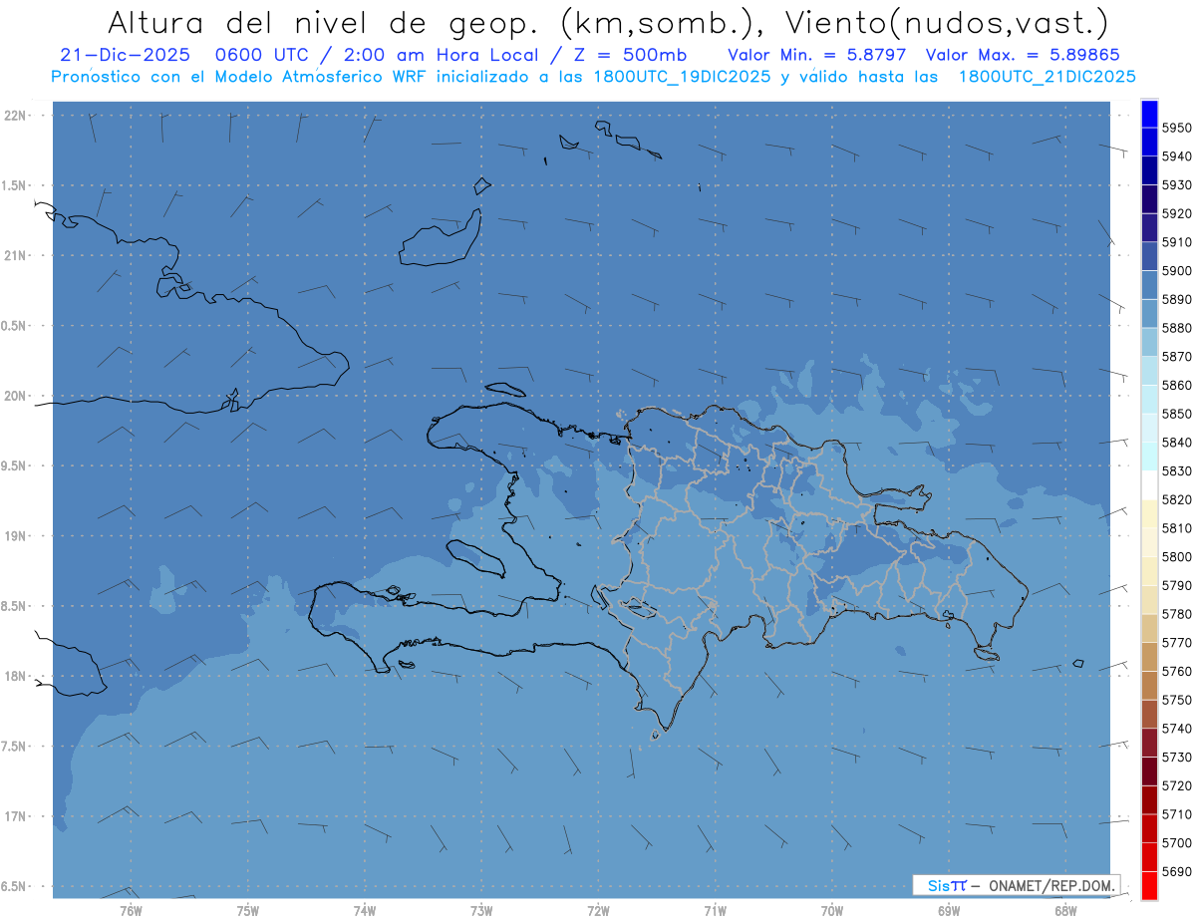Click the bright red swatch below 5690
Image resolution: width=1196 pixels, height=924 pixels.
point(1149,885)
